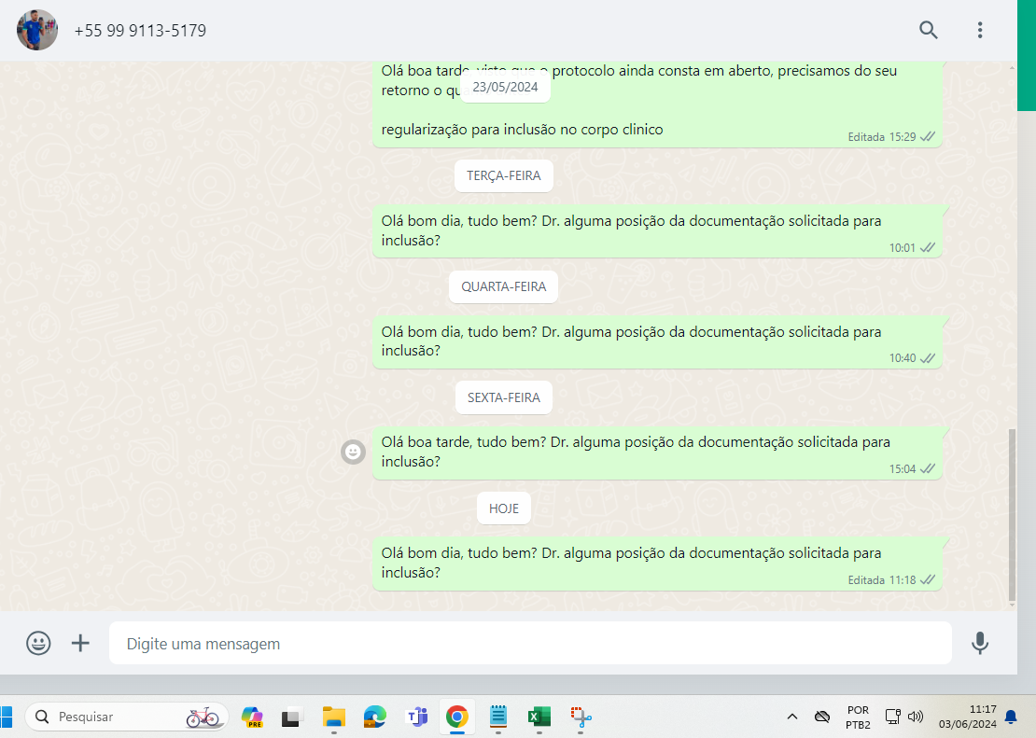
Task: Open the cloud sync tray icon
Action: [822, 717]
